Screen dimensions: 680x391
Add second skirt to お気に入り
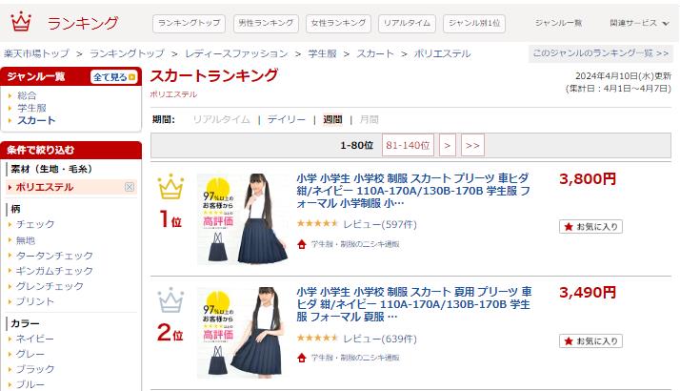590,341
